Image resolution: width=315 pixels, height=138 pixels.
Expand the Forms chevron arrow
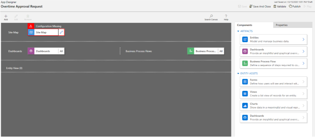(x=303, y=82)
